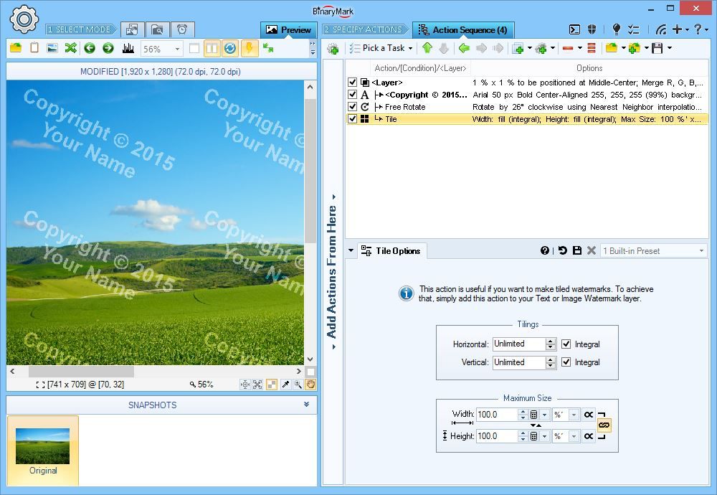
Task: Uncheck the <Layer> action checkbox
Action: (x=352, y=82)
